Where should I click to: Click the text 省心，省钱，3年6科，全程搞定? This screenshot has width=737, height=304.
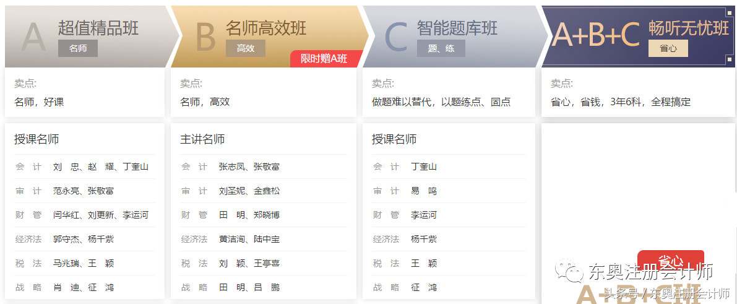(621, 102)
